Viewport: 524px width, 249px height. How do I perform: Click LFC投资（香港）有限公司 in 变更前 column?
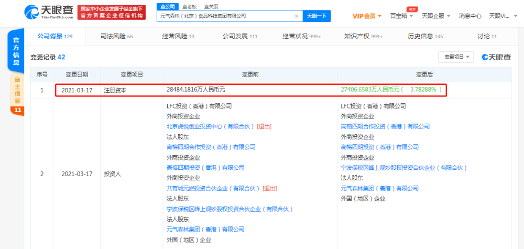[199, 106]
